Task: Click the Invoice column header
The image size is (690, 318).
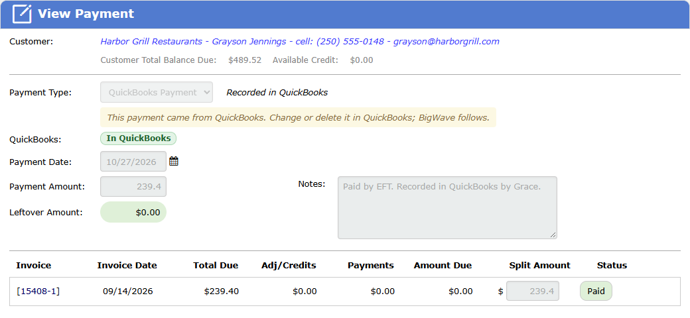Action: coord(33,265)
